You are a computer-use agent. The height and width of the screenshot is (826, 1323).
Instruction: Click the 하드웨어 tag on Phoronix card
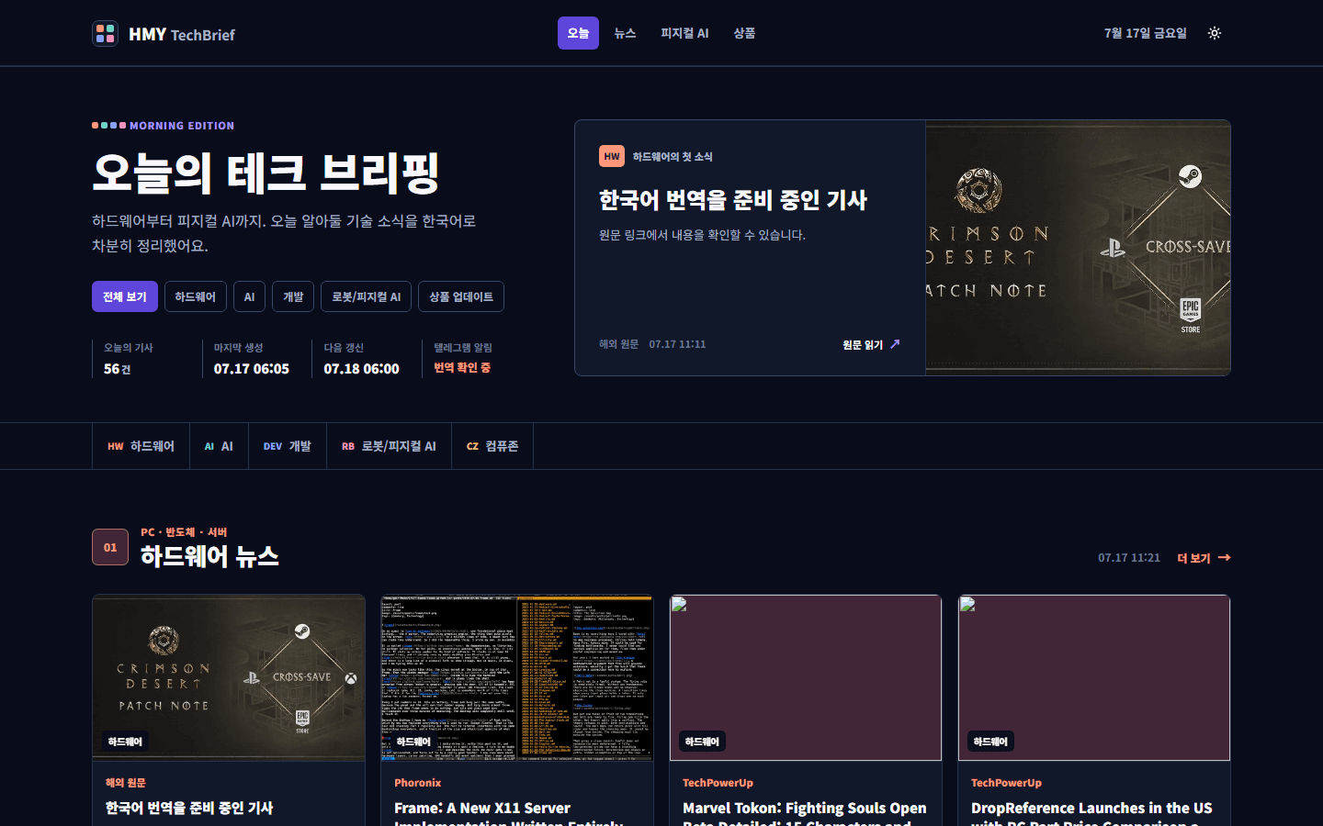413,742
